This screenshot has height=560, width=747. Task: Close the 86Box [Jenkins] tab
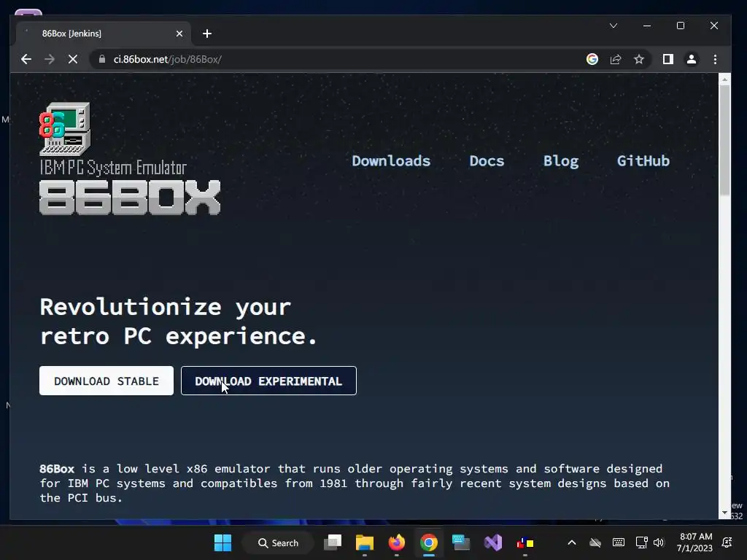point(179,34)
